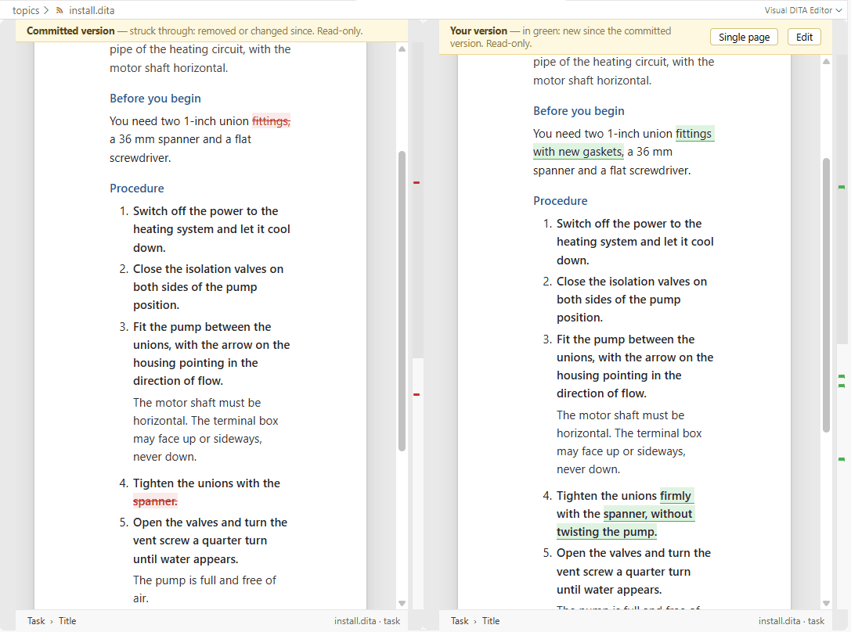Click 'Procedure' heading in Committed version
Screen dimensions: 851x632
(137, 188)
